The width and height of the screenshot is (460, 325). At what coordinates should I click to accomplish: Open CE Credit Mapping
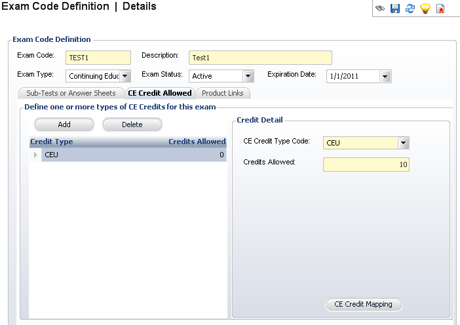(x=364, y=304)
